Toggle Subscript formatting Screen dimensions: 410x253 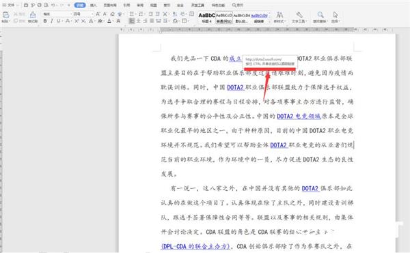(83, 21)
